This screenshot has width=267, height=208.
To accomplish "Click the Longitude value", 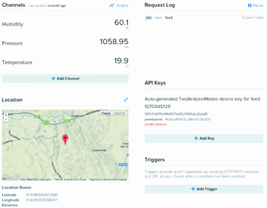I will coord(41,200).
